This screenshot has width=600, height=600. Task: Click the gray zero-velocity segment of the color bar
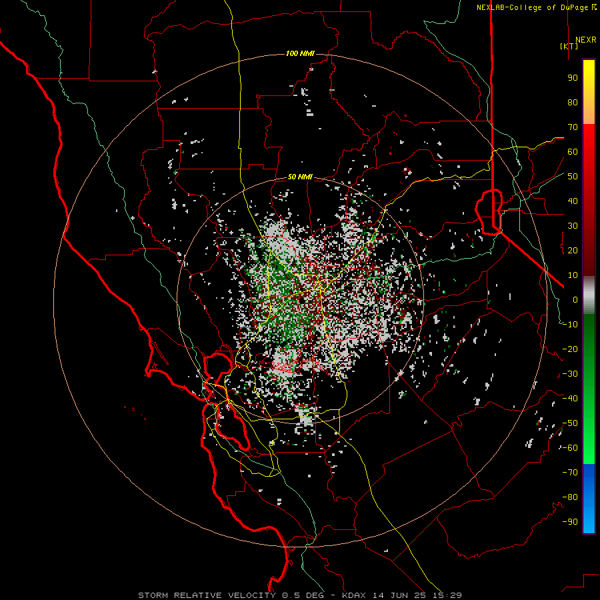pyautogui.click(x=589, y=295)
